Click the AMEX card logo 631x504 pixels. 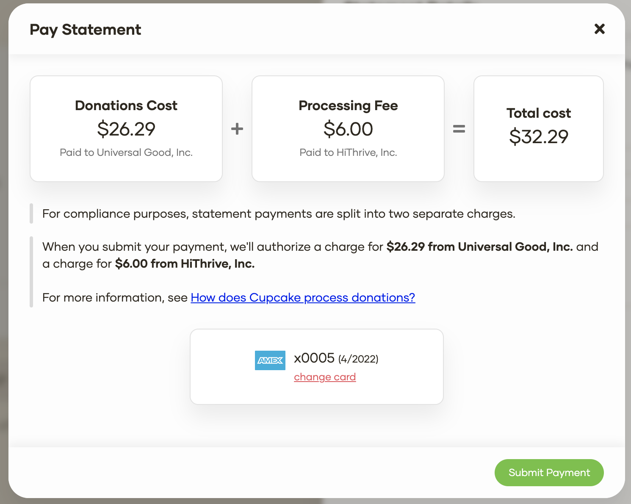(x=270, y=360)
